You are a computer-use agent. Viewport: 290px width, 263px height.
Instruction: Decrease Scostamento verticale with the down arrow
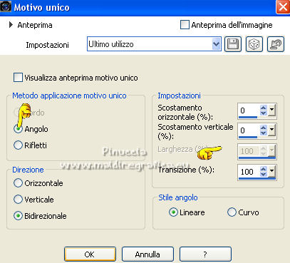pyautogui.click(x=263, y=133)
